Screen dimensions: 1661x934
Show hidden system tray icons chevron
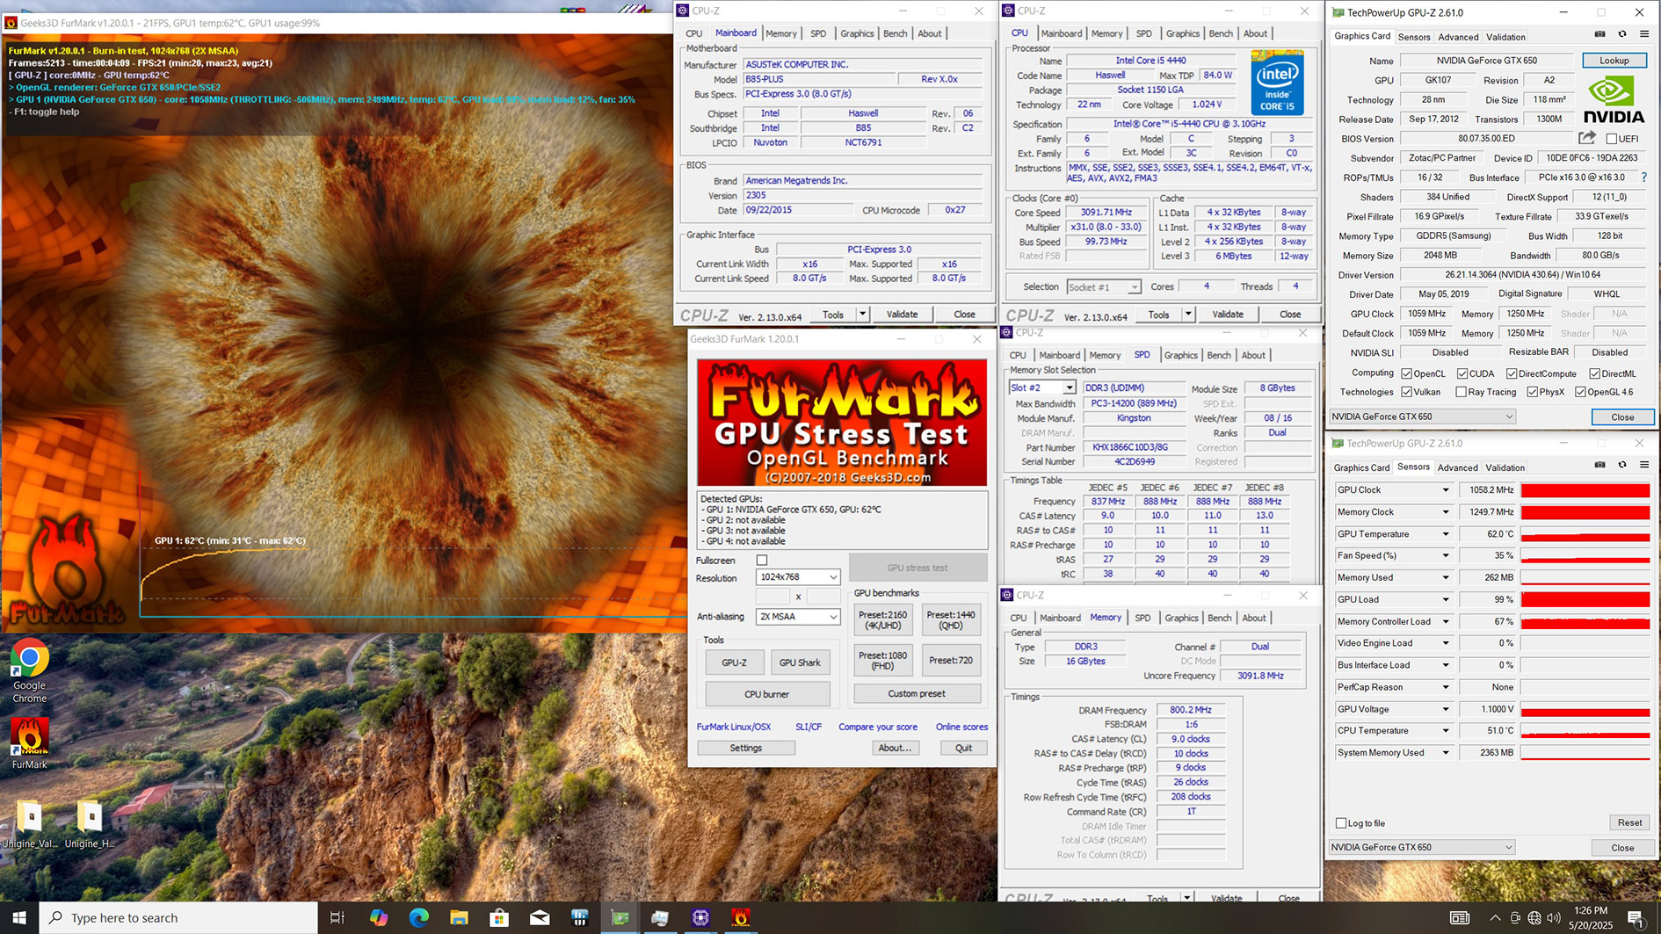coord(1495,917)
